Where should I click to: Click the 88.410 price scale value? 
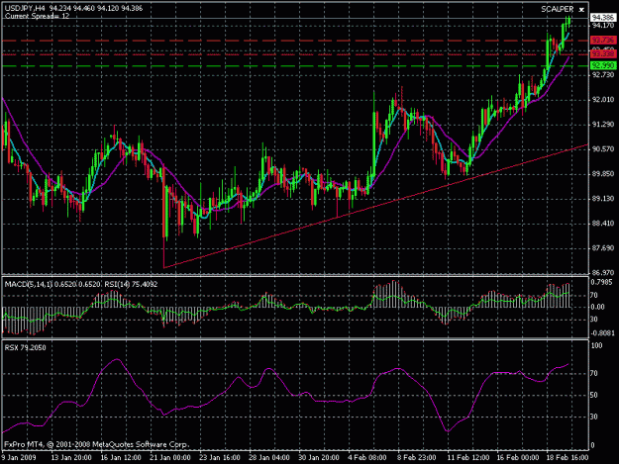pos(603,224)
